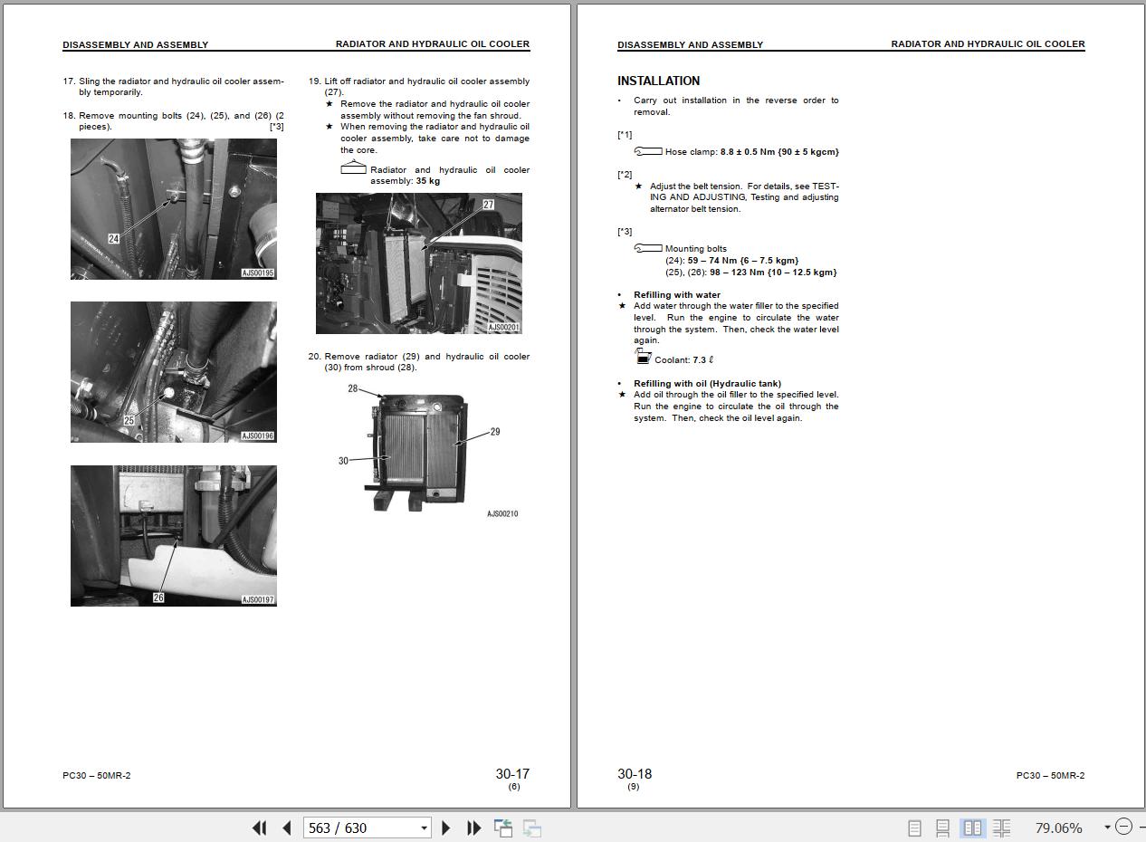Click the grayed-out next view icon
This screenshot has width=1146, height=842.
pos(532,828)
